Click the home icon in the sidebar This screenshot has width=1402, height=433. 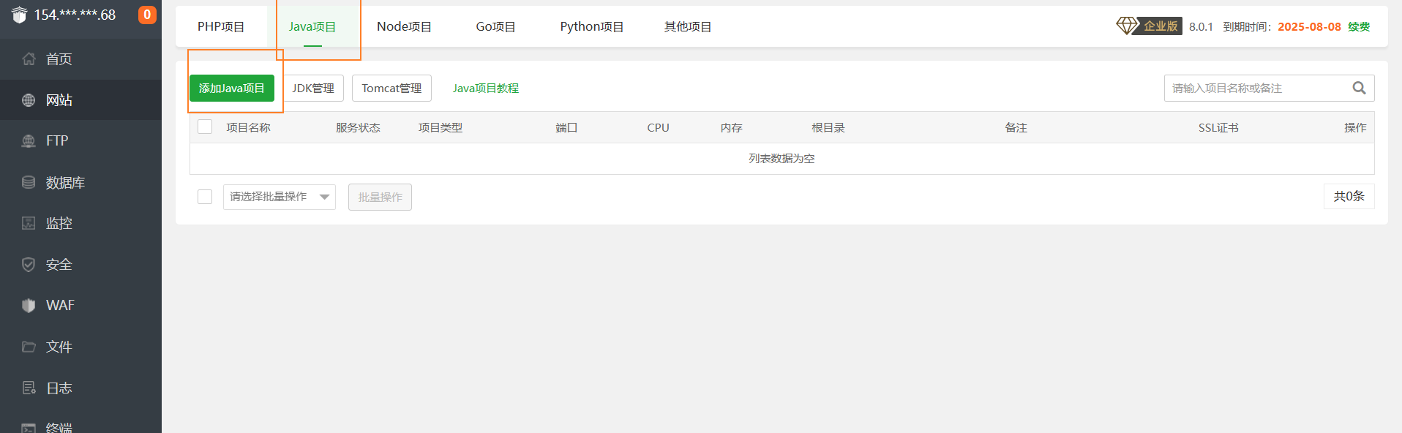[29, 59]
